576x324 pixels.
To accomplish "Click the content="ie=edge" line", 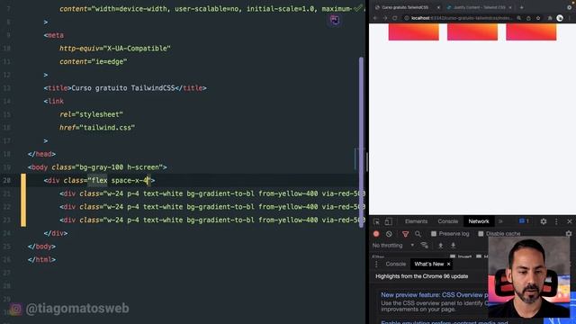I will [x=94, y=62].
